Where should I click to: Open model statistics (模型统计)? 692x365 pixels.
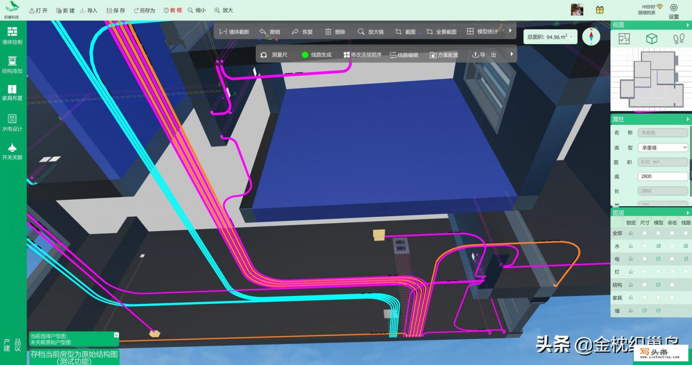(x=482, y=31)
